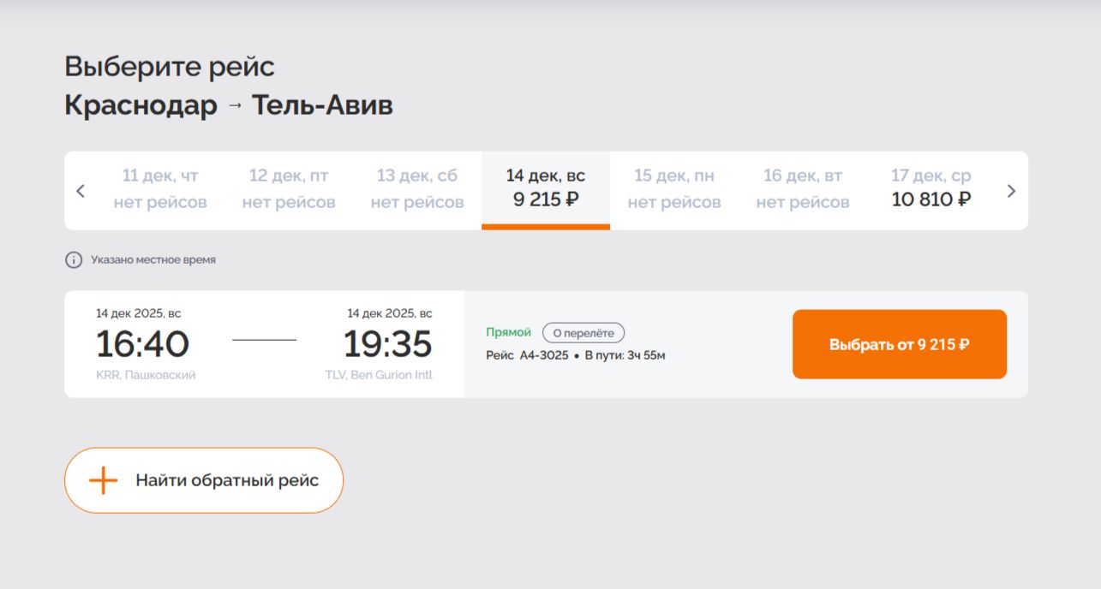Switch to 17 дек, ср for 10 810 ₽
1101x589 pixels.
[931, 189]
